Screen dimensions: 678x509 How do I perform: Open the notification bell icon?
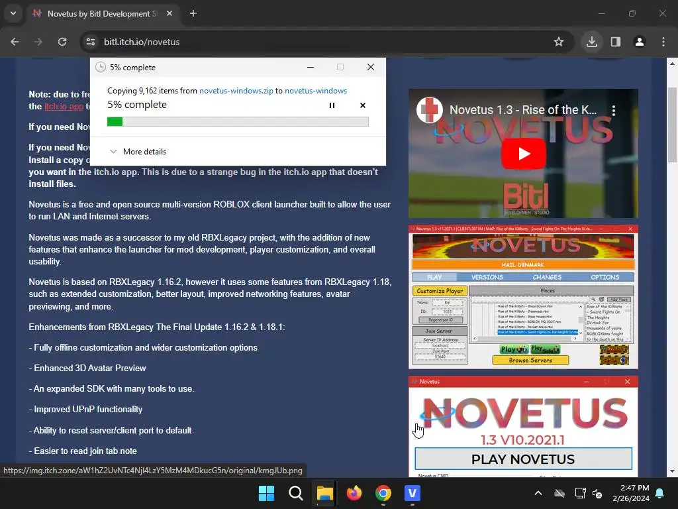tap(660, 493)
